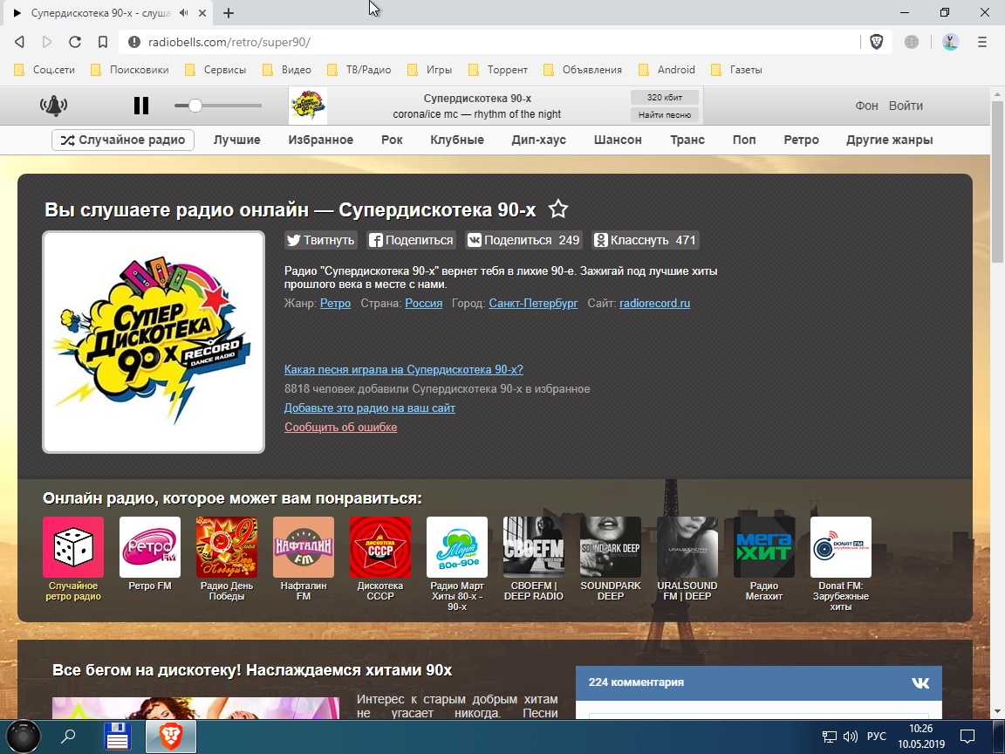Select the Транс genre menu
This screenshot has width=1005, height=754.
(687, 140)
